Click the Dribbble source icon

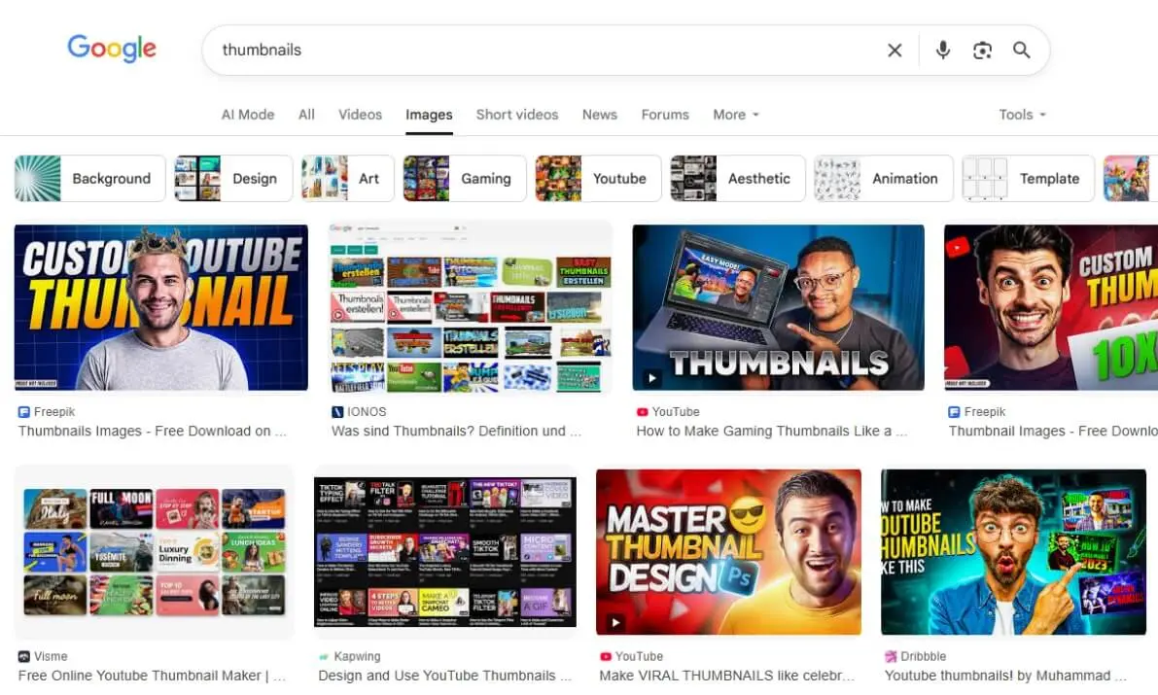coord(892,656)
